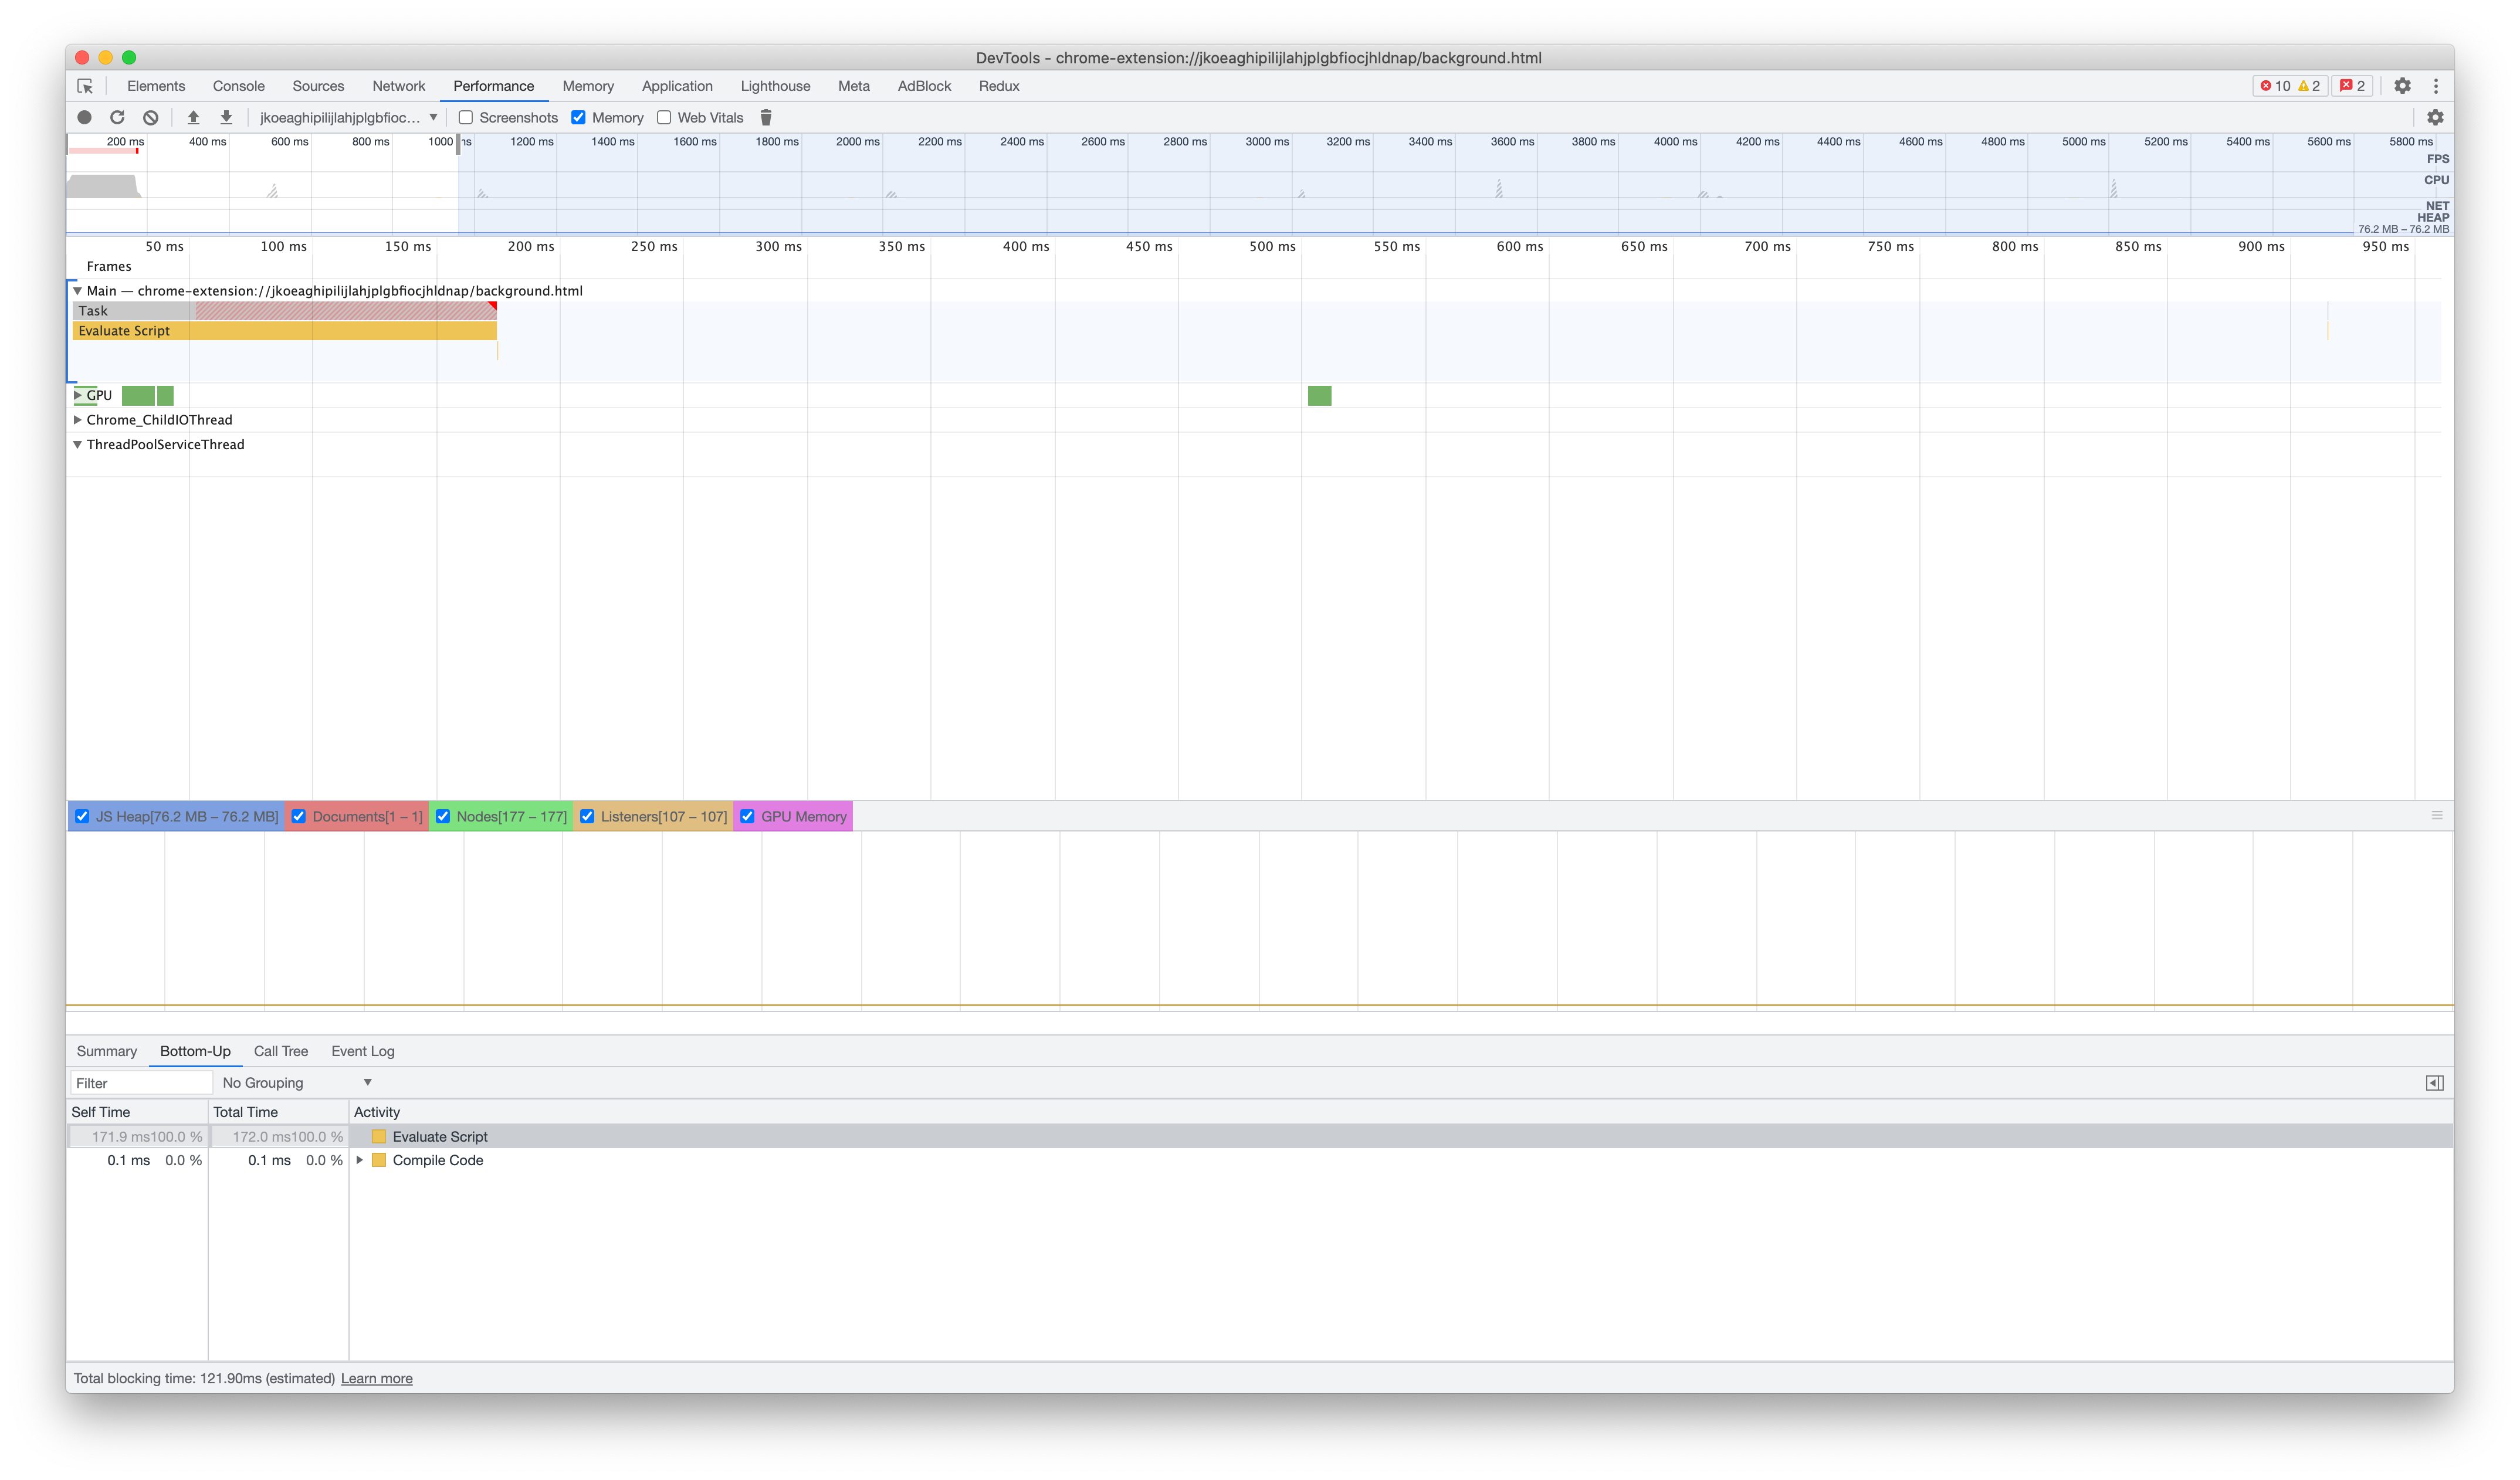Expand the GPU track
The width and height of the screenshot is (2520, 1480).
[x=78, y=395]
